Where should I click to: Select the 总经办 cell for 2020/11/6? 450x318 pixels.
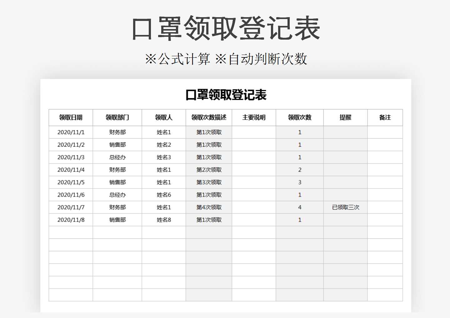coord(117,195)
